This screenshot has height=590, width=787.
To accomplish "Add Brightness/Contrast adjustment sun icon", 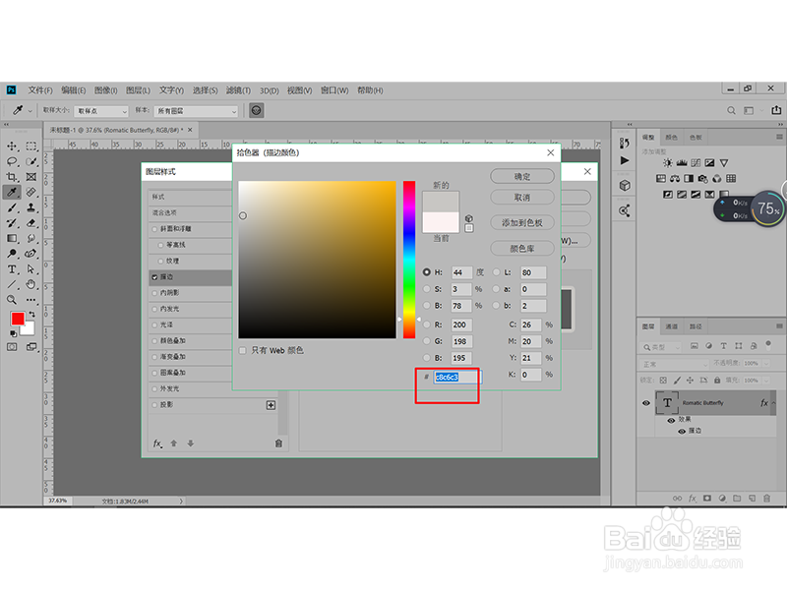I will [x=668, y=162].
